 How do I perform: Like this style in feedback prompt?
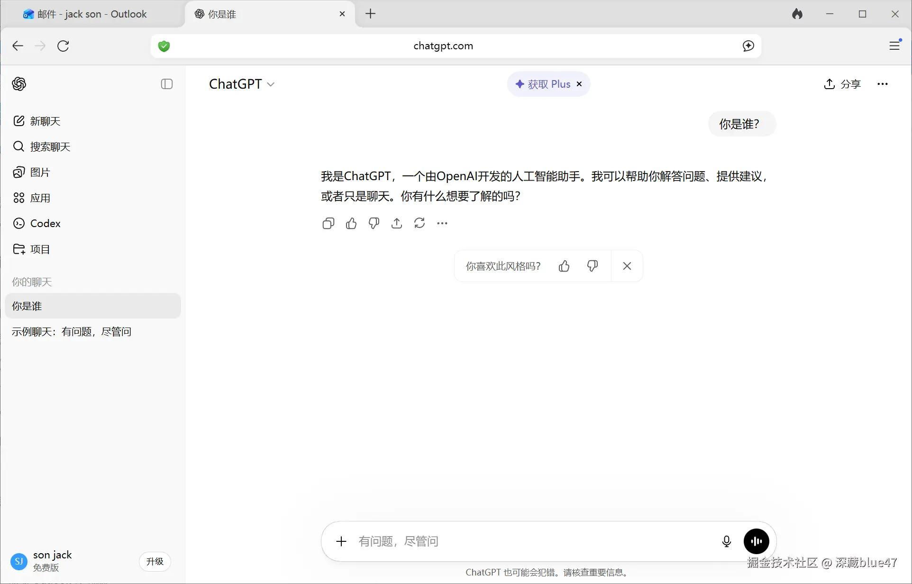(x=564, y=266)
